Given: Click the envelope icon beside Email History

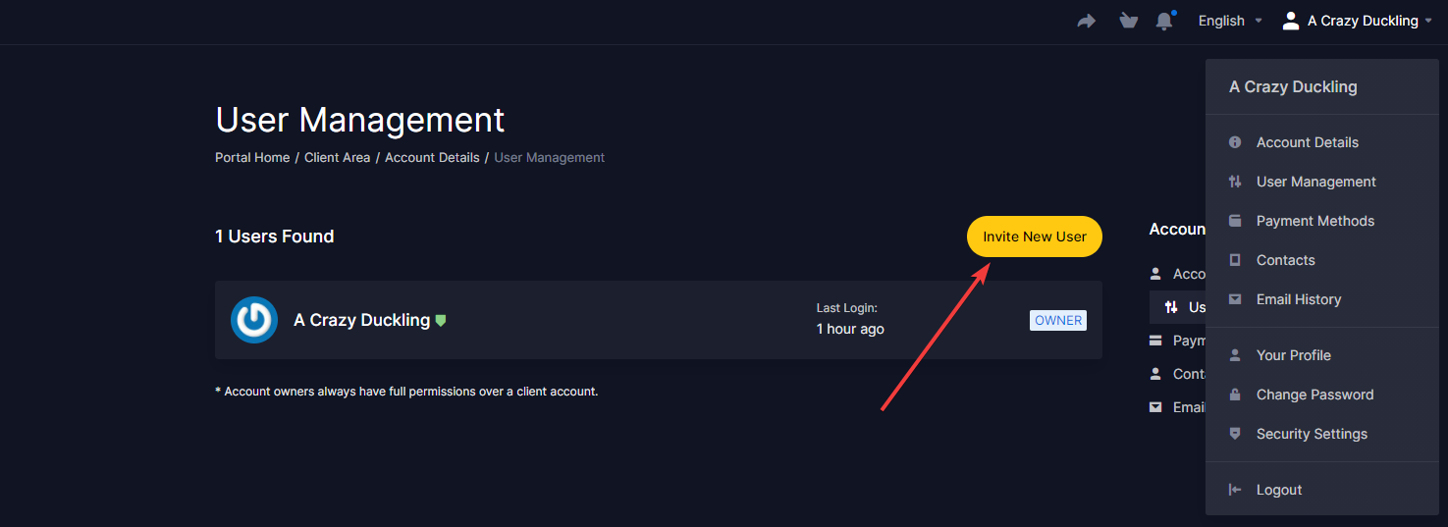Looking at the screenshot, I should 1235,299.
